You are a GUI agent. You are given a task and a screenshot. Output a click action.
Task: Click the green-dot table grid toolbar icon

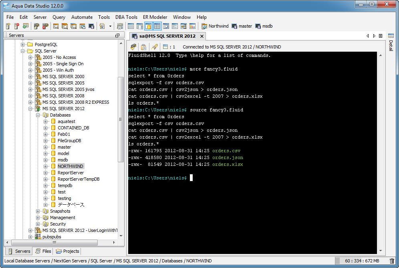pyautogui.click(x=26, y=26)
